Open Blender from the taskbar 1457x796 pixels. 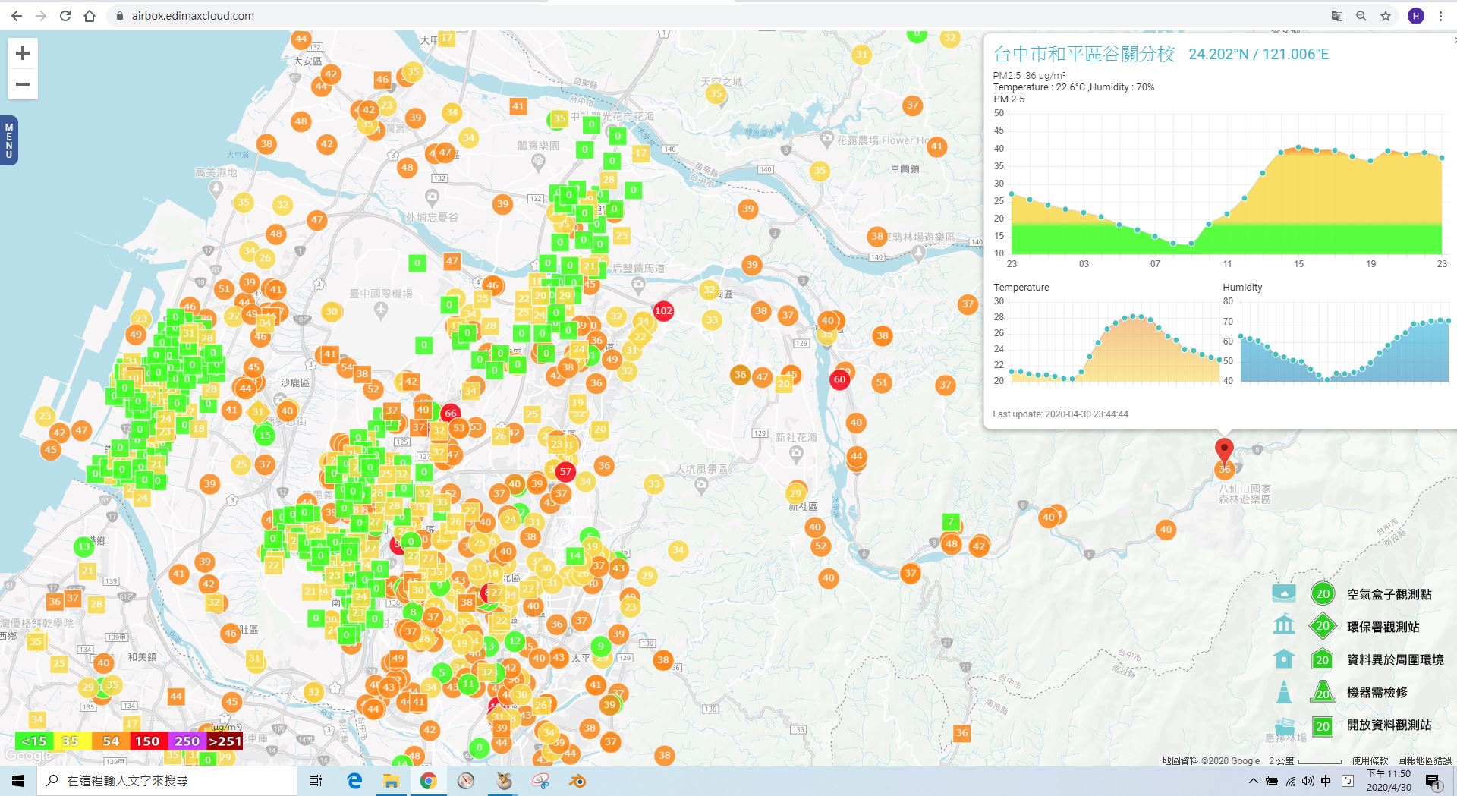coord(577,781)
